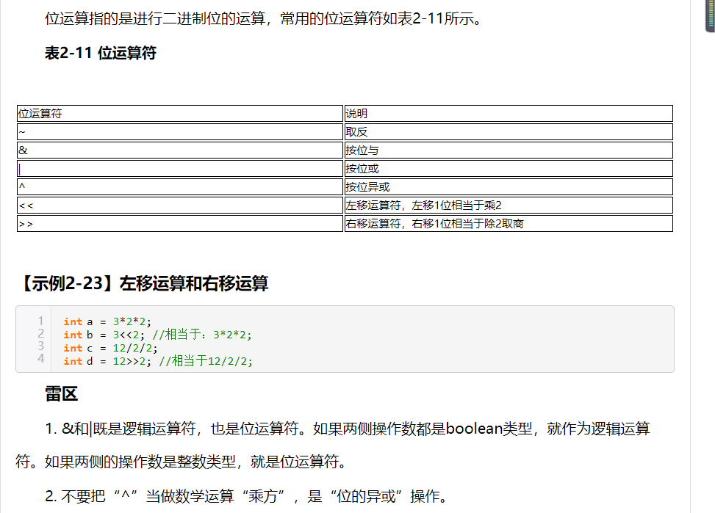The width and height of the screenshot is (715, 513).
Task: Click the 雷区 heading
Action: pos(61,394)
